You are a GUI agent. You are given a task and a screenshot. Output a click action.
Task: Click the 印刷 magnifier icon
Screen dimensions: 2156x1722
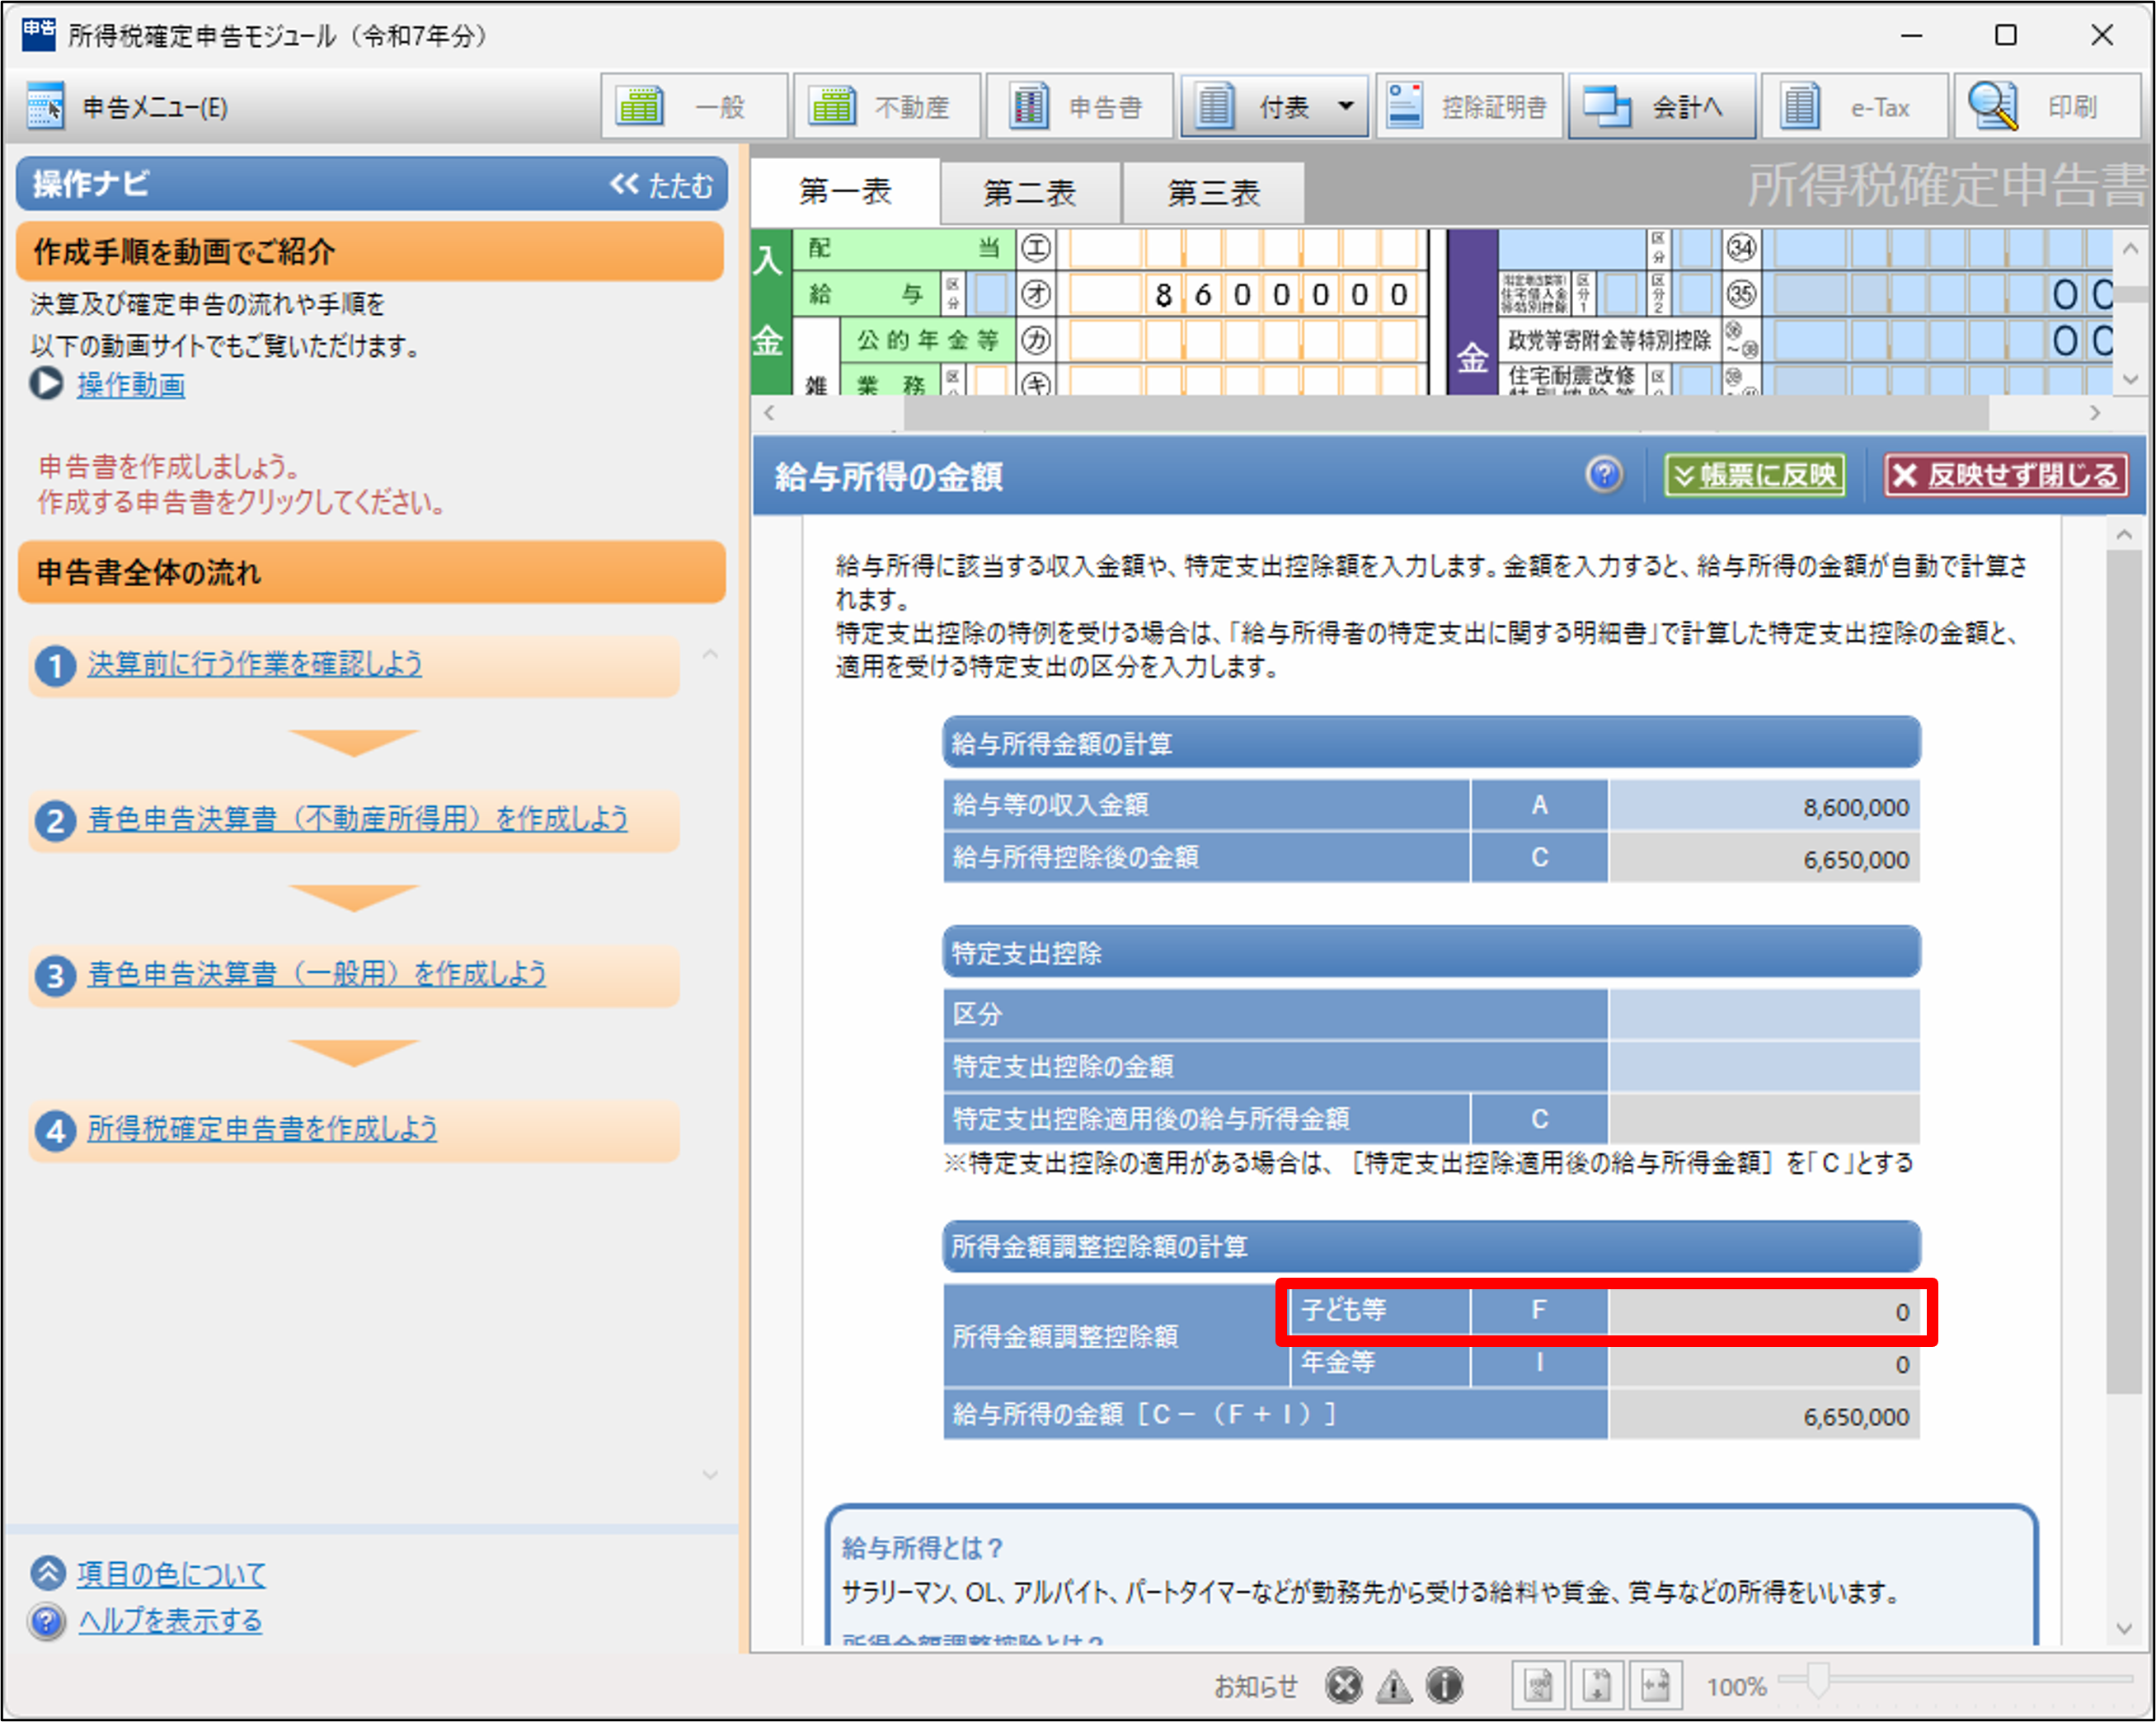tap(1992, 106)
